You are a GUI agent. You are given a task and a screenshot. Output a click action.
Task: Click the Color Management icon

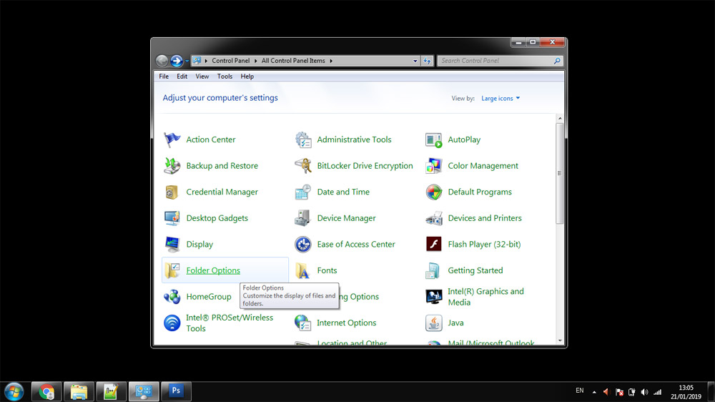[x=434, y=166]
